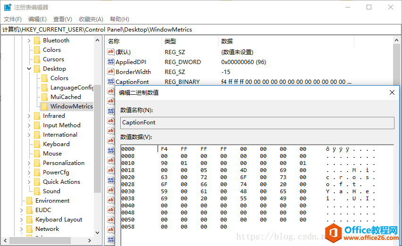Expand the Bluetooth tree node

(x=29, y=41)
